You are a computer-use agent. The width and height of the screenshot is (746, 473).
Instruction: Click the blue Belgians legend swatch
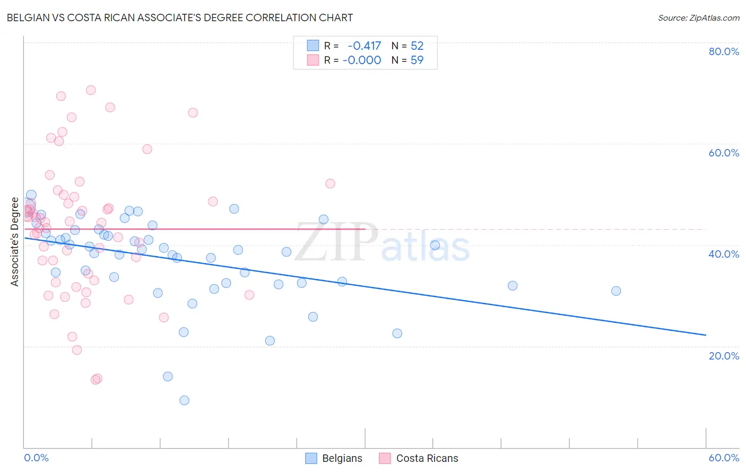[311, 458]
